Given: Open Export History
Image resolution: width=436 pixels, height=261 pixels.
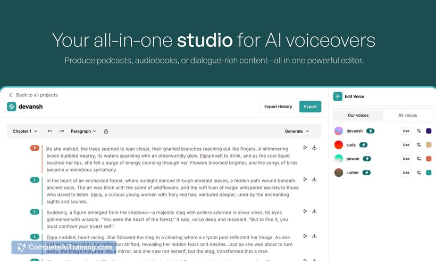Looking at the screenshot, I should (278, 107).
